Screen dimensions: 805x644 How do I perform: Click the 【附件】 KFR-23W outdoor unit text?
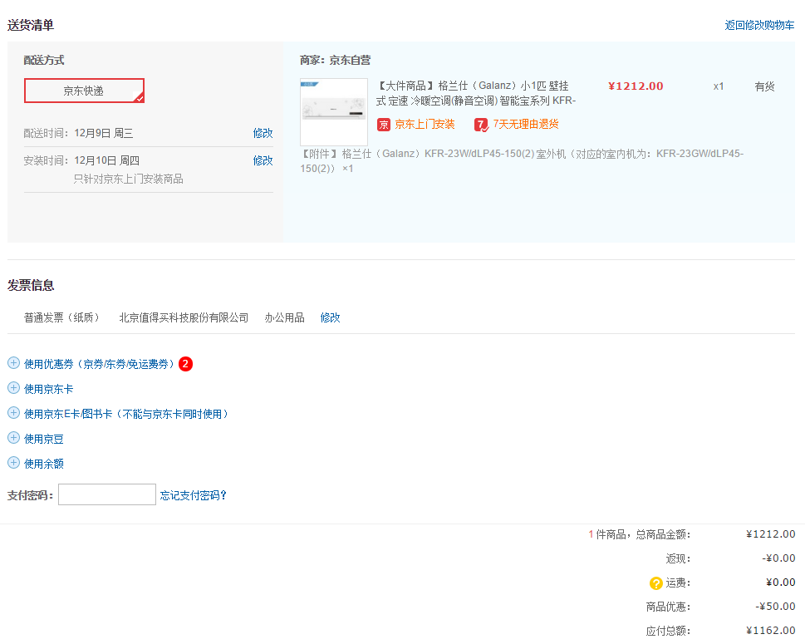522,160
